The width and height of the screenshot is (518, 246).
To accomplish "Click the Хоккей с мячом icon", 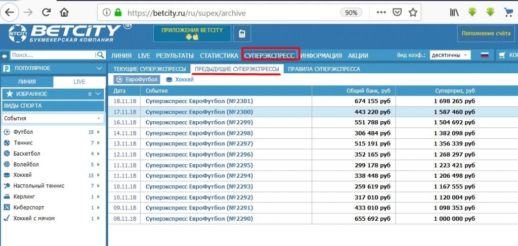I will click(7, 218).
